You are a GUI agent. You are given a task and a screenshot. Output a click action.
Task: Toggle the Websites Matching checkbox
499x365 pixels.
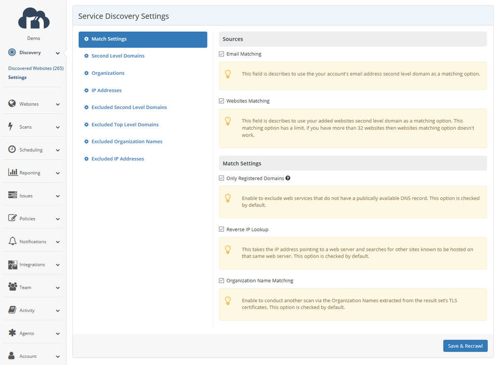click(222, 101)
